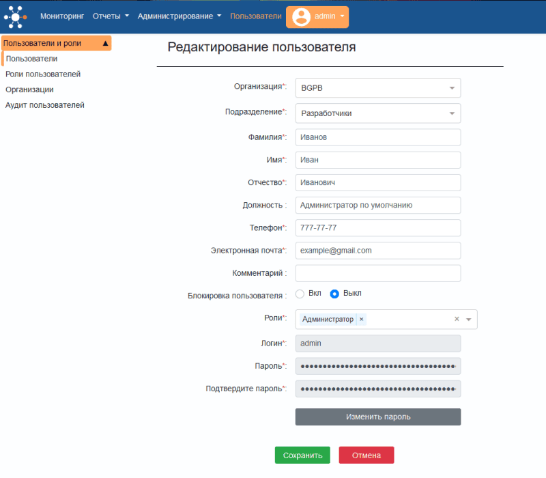546x478 pixels.
Task: Clear the Роли field using the × icon
Action: [x=457, y=319]
